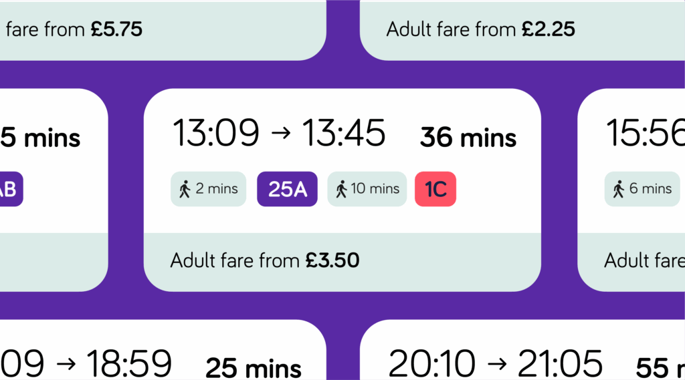The image size is (685, 380).
Task: Click the 2 mins walking icon
Action: pyautogui.click(x=185, y=190)
